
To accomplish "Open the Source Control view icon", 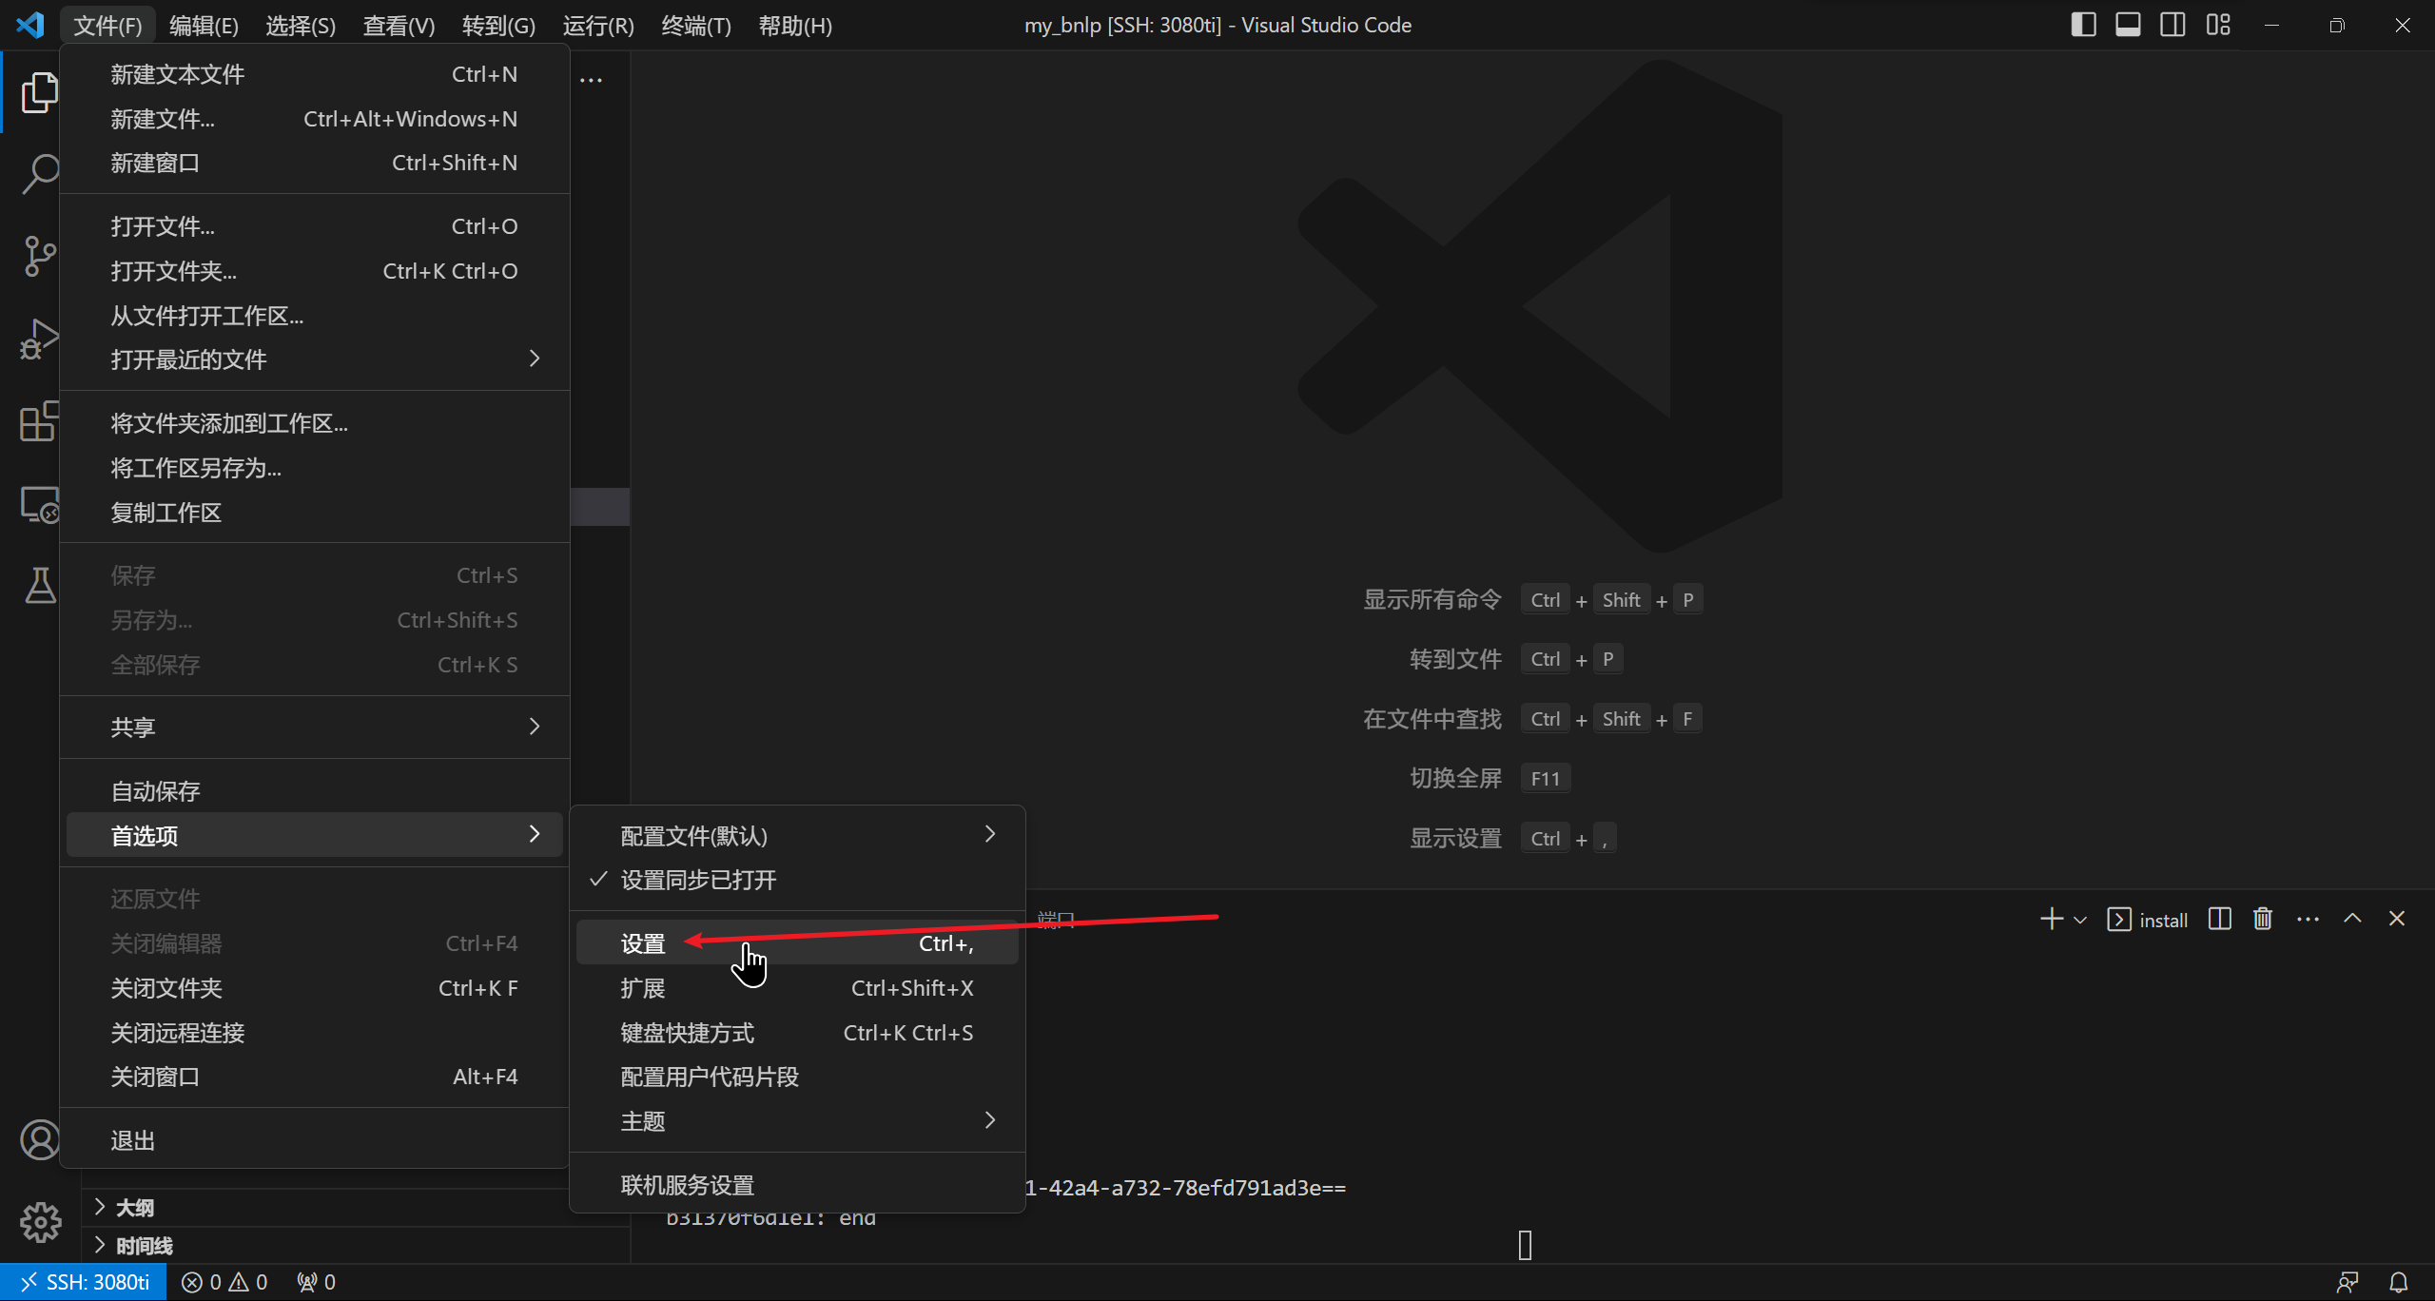I will pos(39,256).
